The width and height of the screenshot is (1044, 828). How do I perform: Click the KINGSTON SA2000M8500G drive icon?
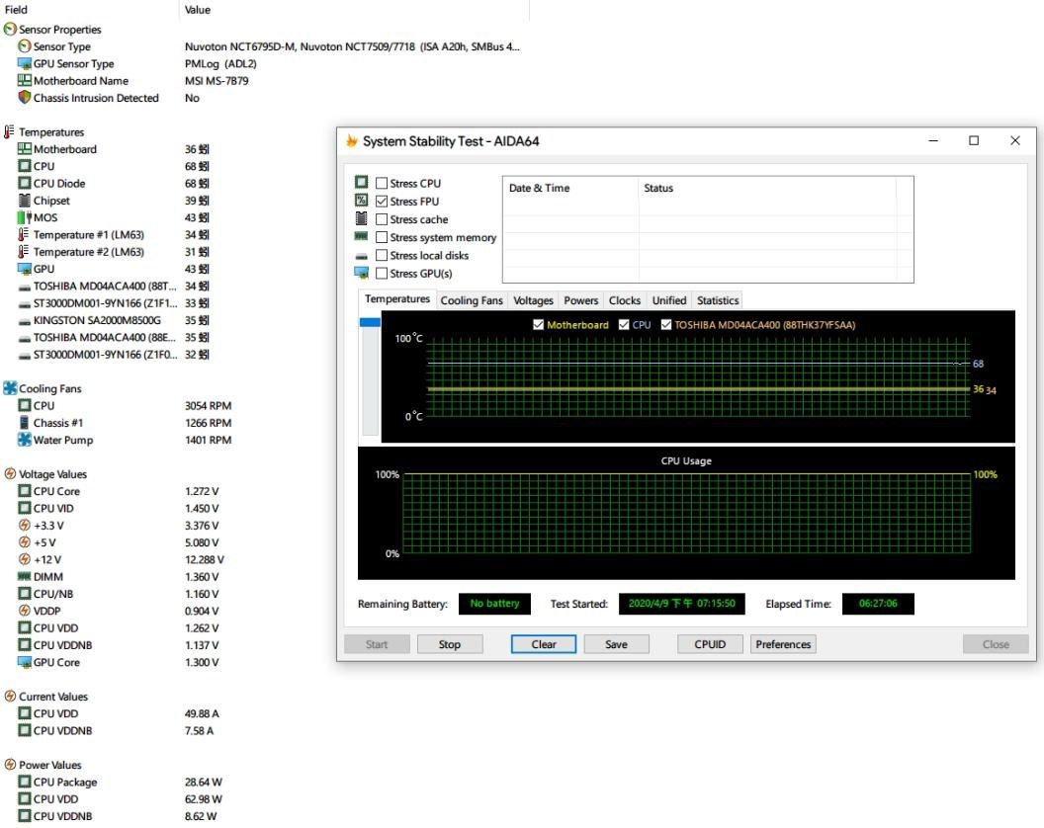click(25, 321)
